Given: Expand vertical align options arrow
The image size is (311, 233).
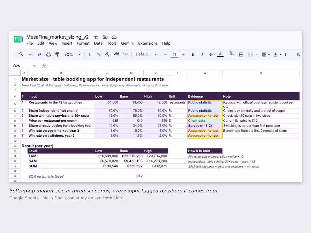Looking at the screenshot, I should tap(280, 55).
